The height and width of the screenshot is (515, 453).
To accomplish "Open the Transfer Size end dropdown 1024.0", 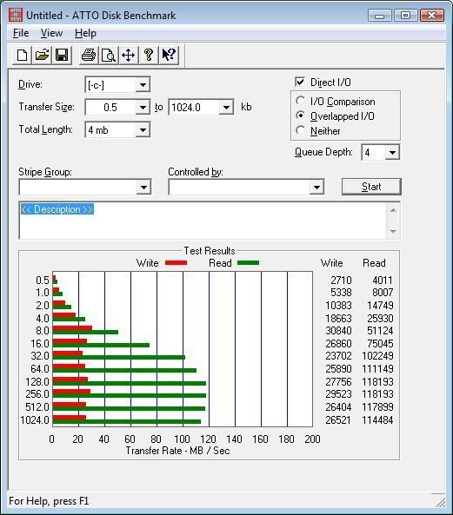I will coord(226,107).
